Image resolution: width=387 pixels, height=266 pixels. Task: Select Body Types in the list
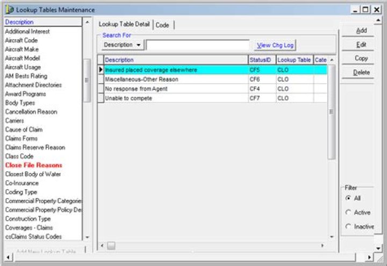20,103
